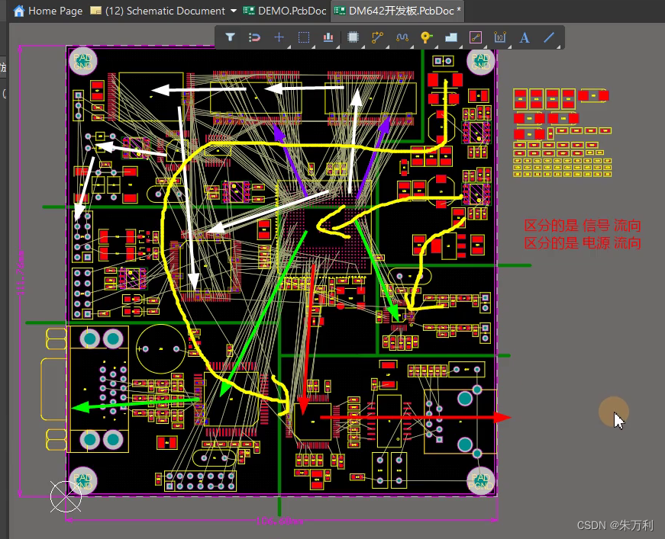Choose the dashed rectangle selection tool
The height and width of the screenshot is (539, 665).
point(303,37)
